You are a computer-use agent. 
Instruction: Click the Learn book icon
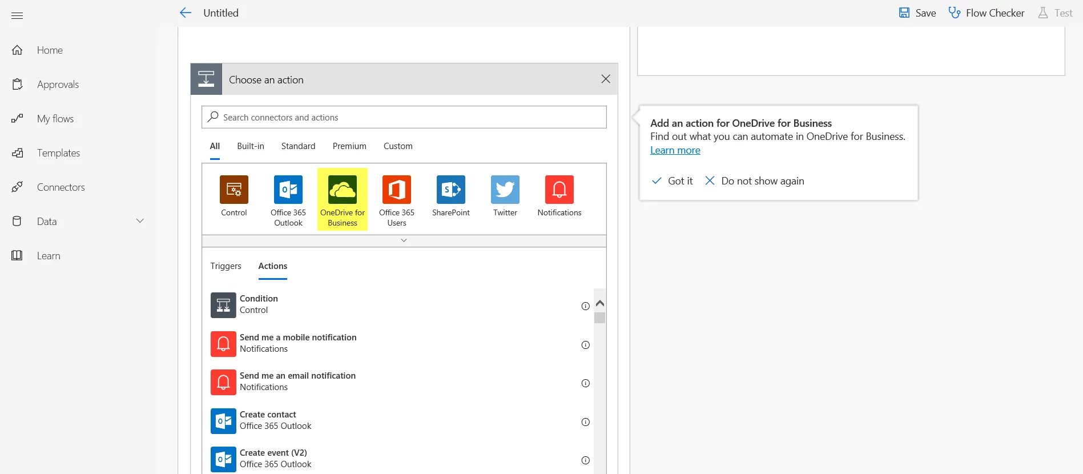[x=17, y=256]
